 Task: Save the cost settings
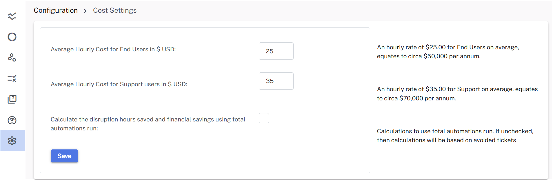pos(64,156)
